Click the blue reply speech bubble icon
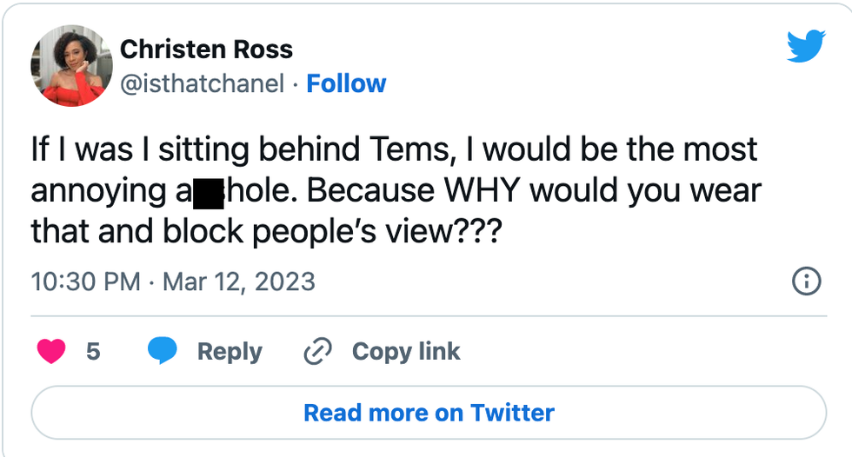 (x=163, y=351)
